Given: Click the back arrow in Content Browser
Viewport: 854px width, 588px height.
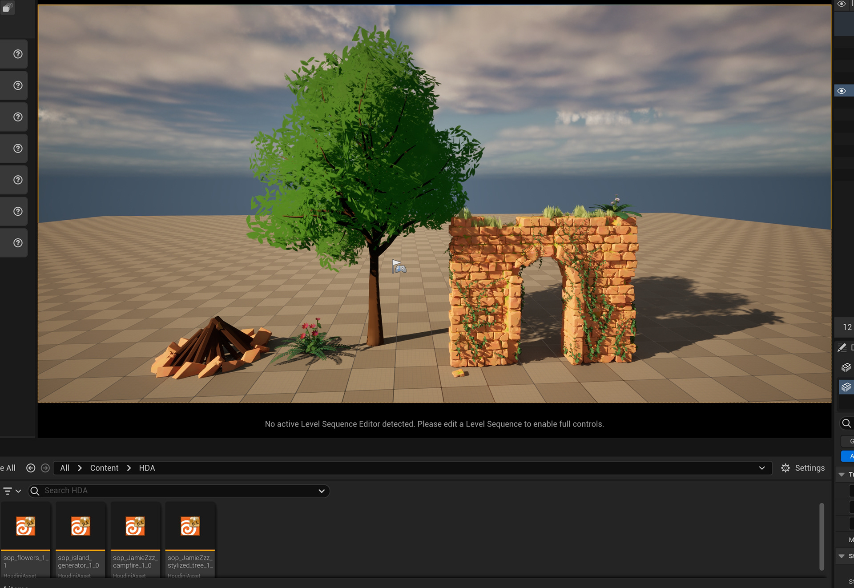Looking at the screenshot, I should click(x=31, y=468).
